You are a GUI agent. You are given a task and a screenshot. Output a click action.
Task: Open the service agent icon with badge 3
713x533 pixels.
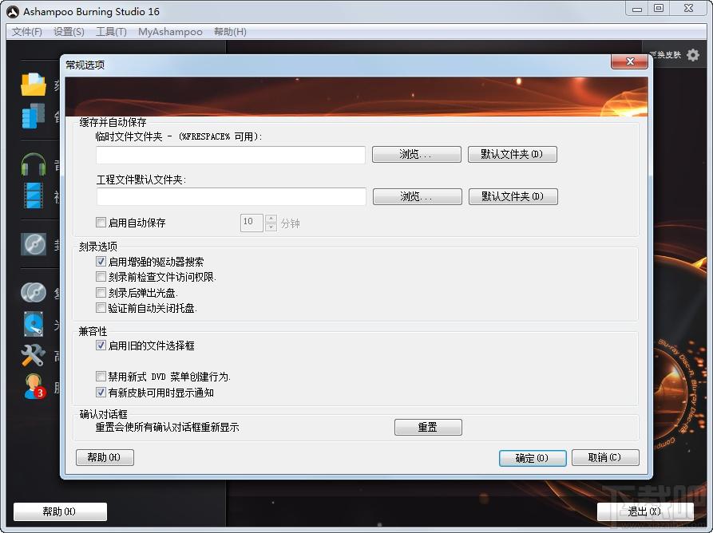point(34,387)
